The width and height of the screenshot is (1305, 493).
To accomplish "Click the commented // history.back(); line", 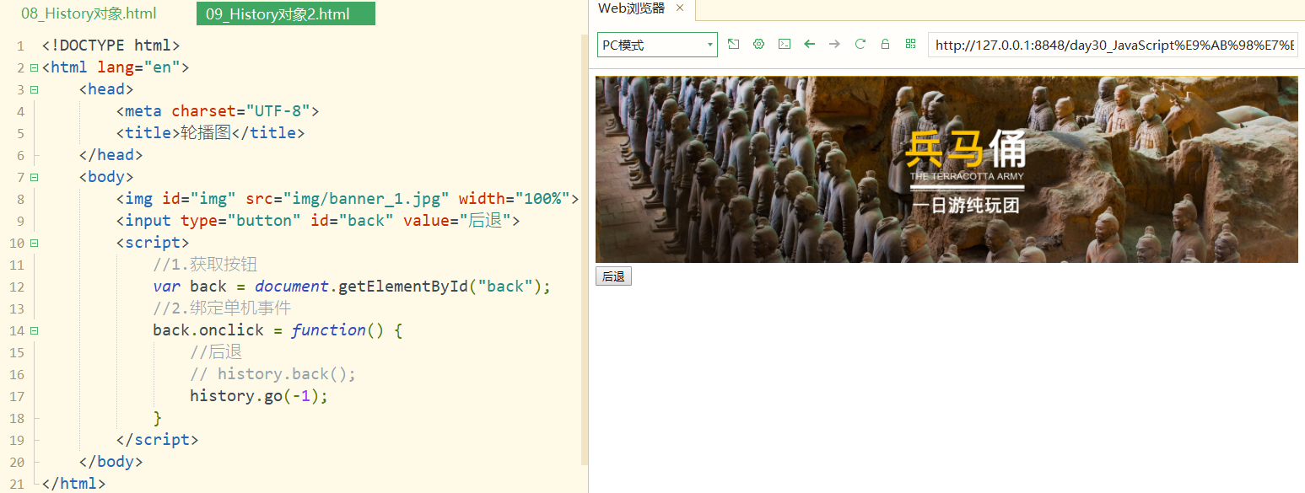I will 272,374.
